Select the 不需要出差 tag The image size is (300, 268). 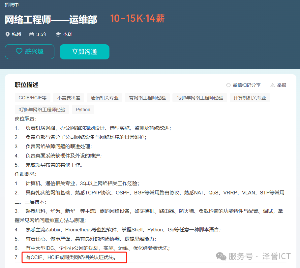[69, 98]
